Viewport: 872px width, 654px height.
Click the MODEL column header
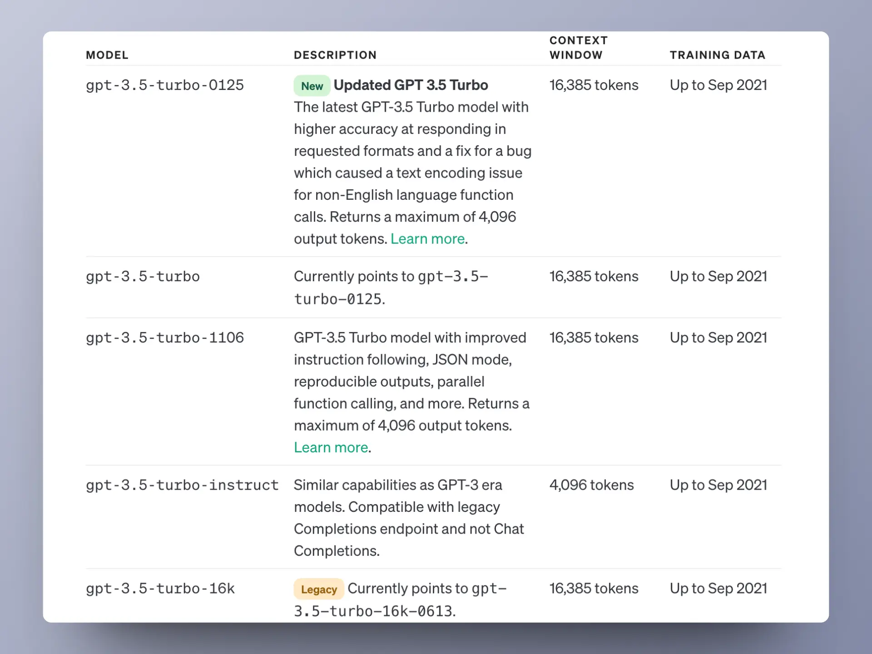107,55
